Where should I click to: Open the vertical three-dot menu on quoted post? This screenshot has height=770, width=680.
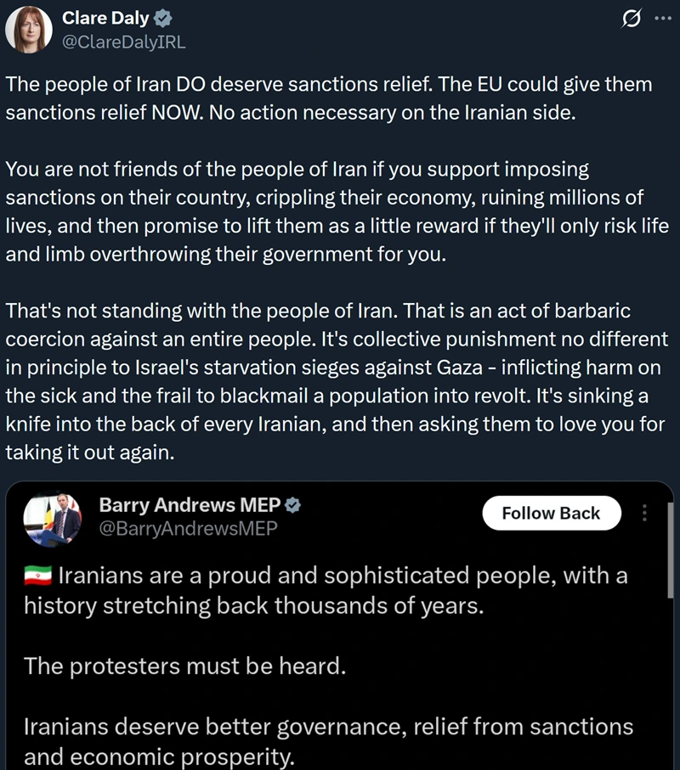[644, 514]
